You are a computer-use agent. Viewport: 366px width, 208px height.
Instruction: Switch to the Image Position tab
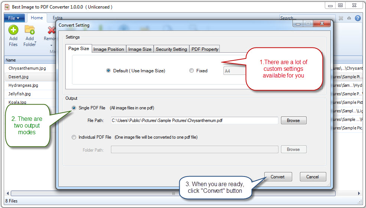[x=109, y=49]
